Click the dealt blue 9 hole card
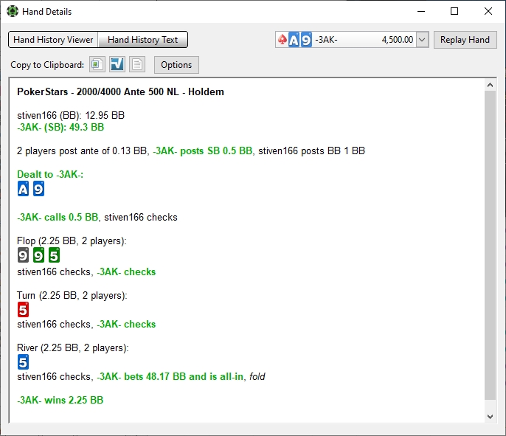The height and width of the screenshot is (436, 506). click(38, 189)
